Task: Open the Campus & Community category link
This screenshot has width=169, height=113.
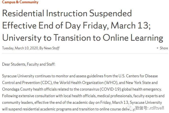Action: [20, 2]
